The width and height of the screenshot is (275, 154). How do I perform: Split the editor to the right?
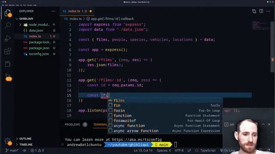click(x=261, y=11)
